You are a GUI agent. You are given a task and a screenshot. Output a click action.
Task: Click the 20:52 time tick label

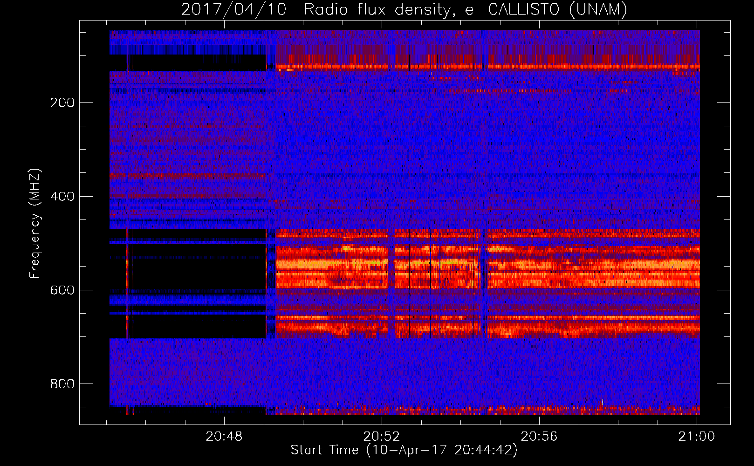[382, 437]
